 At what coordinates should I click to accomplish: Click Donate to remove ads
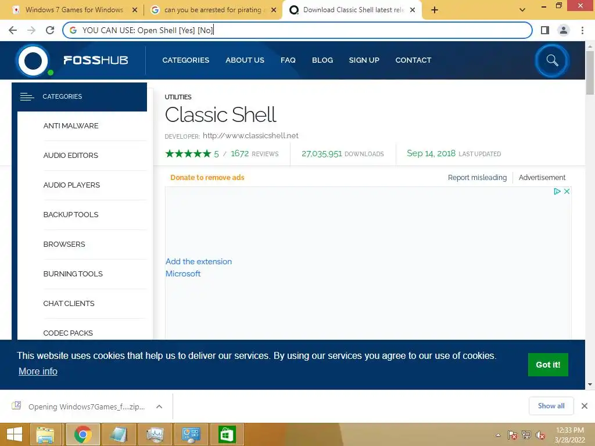tap(207, 178)
